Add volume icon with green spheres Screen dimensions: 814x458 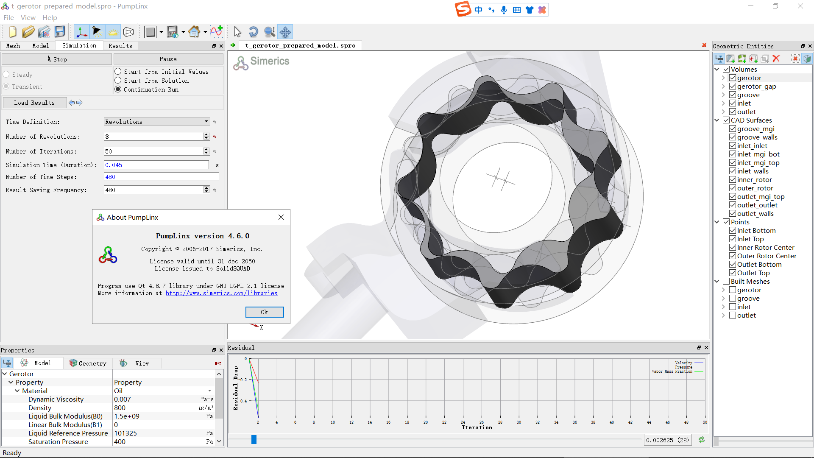tap(742, 59)
